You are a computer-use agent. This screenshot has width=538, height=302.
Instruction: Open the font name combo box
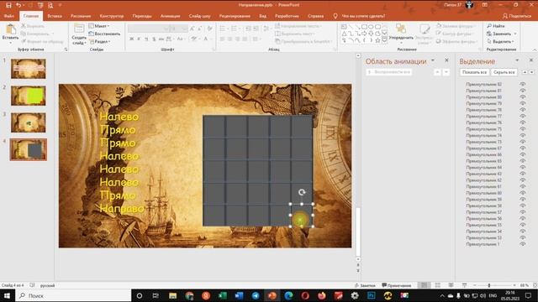click(x=149, y=29)
